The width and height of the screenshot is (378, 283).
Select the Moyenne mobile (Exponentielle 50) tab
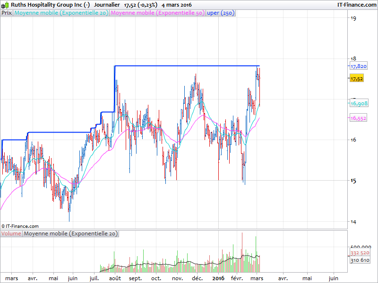coord(158,13)
